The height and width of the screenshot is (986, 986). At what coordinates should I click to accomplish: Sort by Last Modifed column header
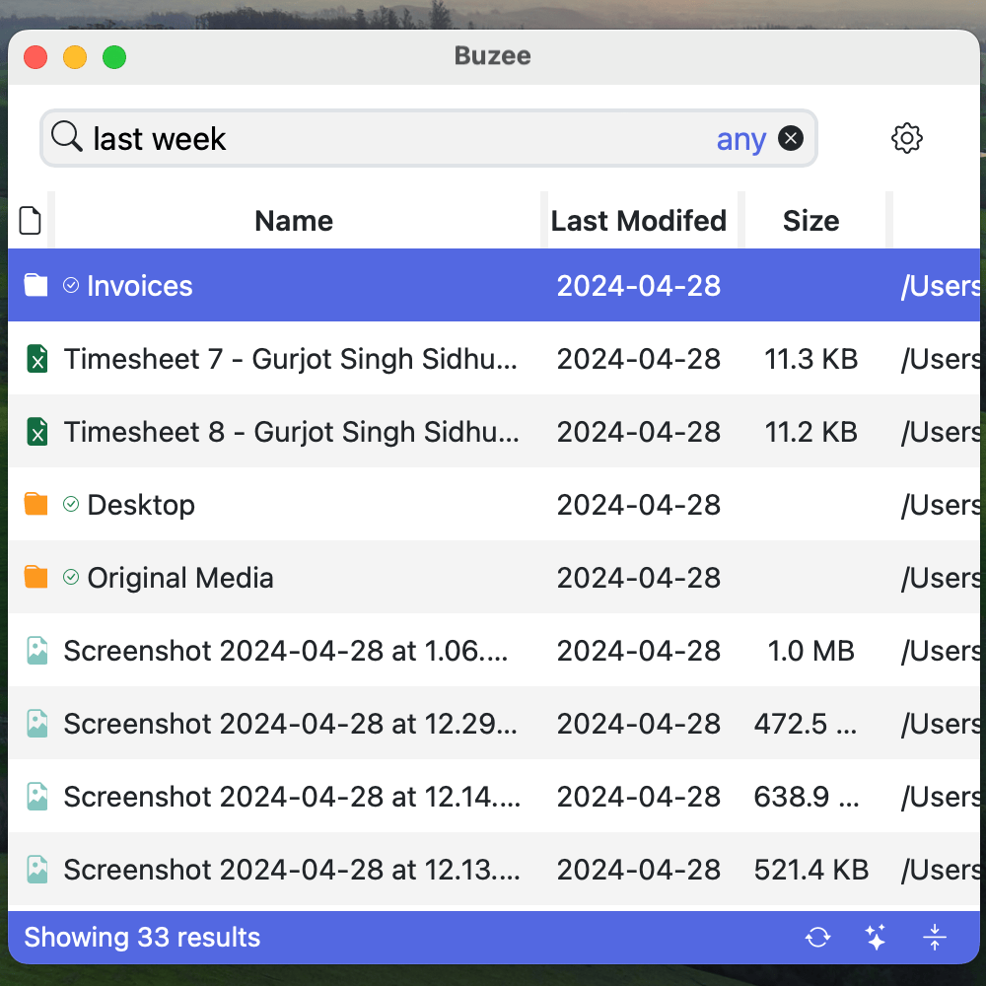(x=638, y=221)
